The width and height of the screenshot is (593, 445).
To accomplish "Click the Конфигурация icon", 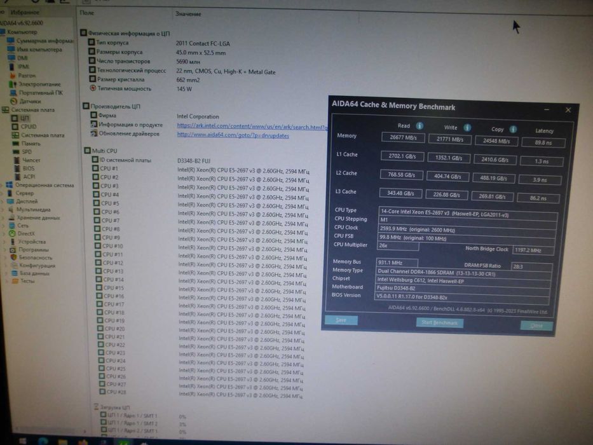I will tap(14, 265).
